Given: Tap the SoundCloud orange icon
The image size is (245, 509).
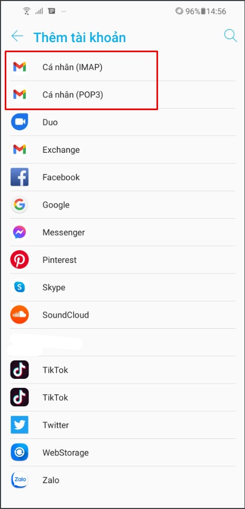Looking at the screenshot, I should 19,315.
